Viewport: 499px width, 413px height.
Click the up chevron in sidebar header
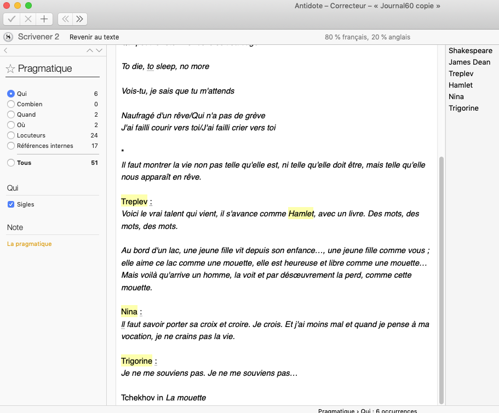(90, 50)
